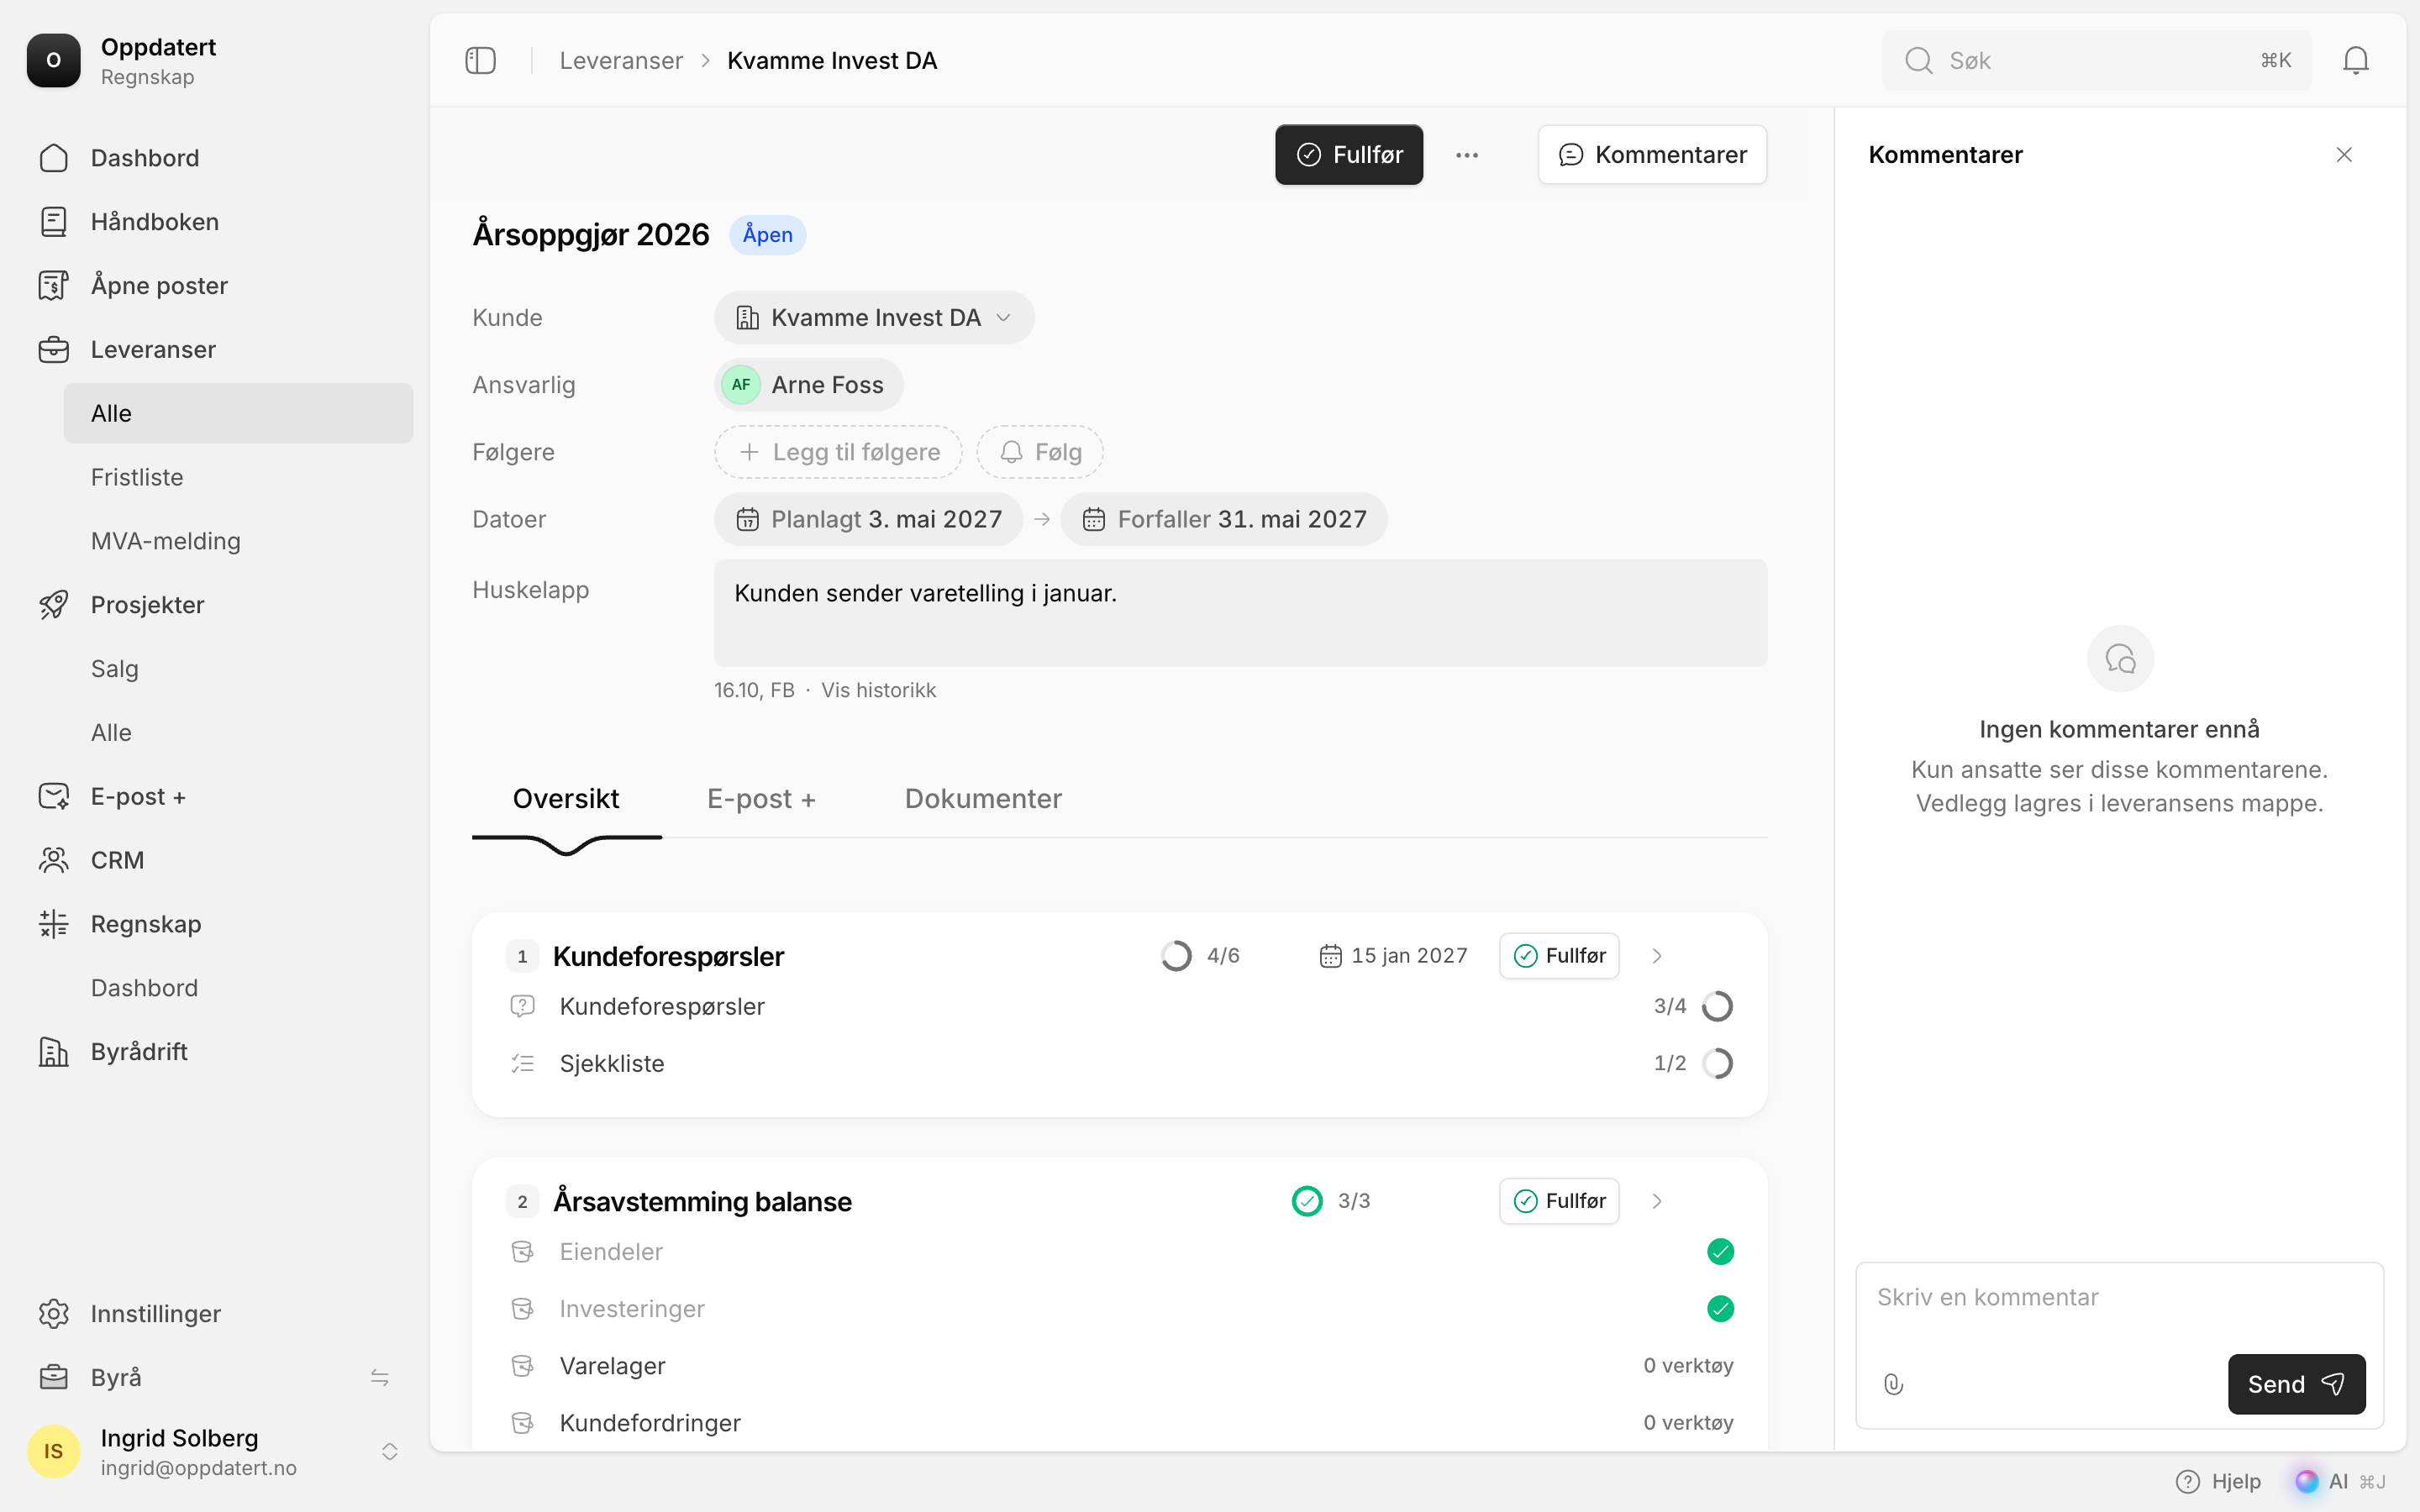
Task: Click the Prosjekter rocket icon
Action: pos(53,604)
